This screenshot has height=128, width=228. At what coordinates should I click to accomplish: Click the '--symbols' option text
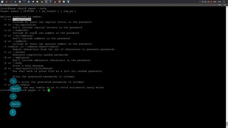pos(20,41)
